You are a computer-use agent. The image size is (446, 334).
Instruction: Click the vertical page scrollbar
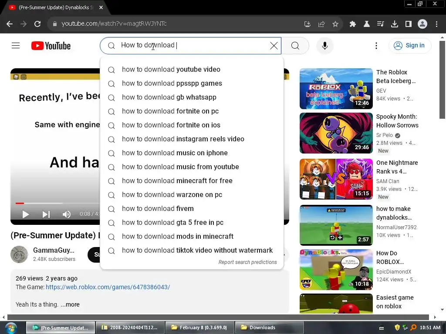point(442,80)
